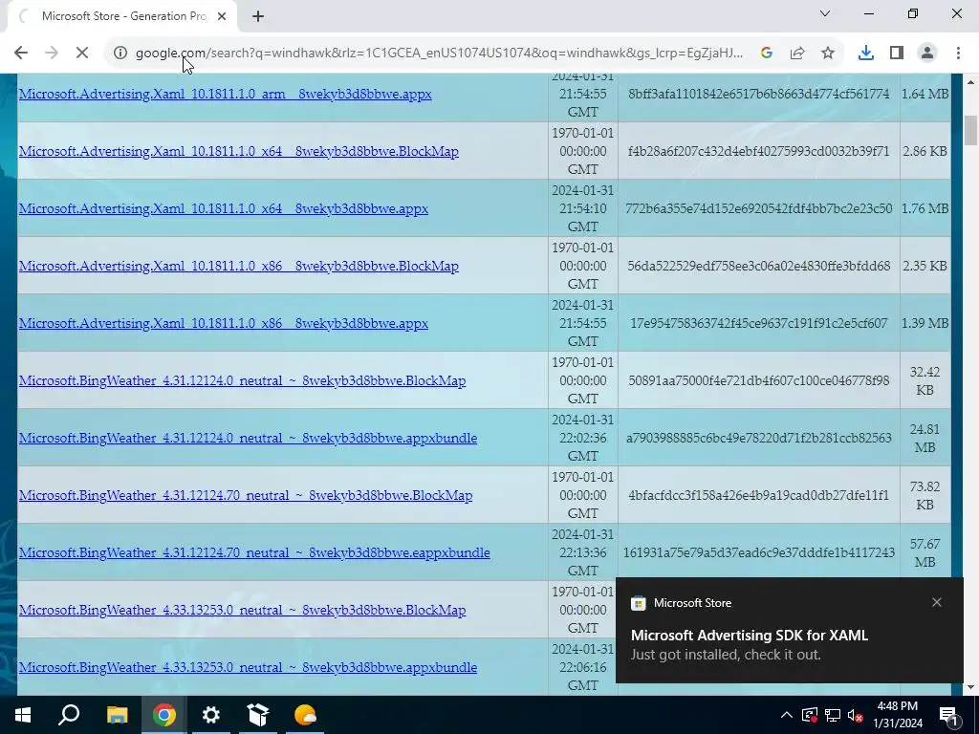Download Advertising.Xaml x86 appx file

point(224,324)
